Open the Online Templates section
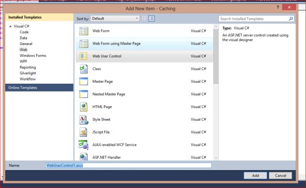 pos(39,88)
